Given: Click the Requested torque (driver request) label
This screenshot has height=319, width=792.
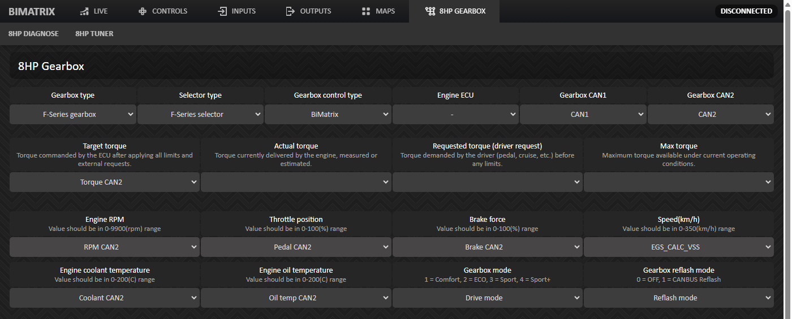Looking at the screenshot, I should pos(488,146).
